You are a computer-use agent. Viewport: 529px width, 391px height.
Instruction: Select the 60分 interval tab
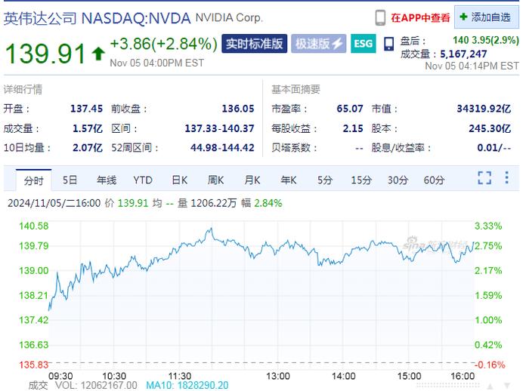coord(435,180)
